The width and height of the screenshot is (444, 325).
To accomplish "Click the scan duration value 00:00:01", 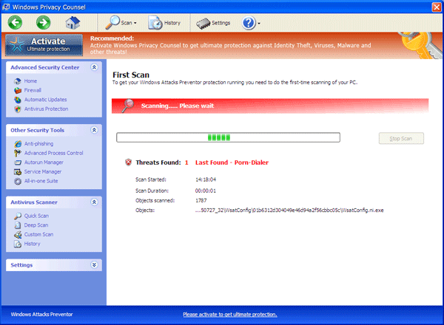I will click(x=206, y=191).
